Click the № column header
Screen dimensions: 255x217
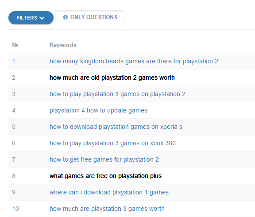[15, 45]
